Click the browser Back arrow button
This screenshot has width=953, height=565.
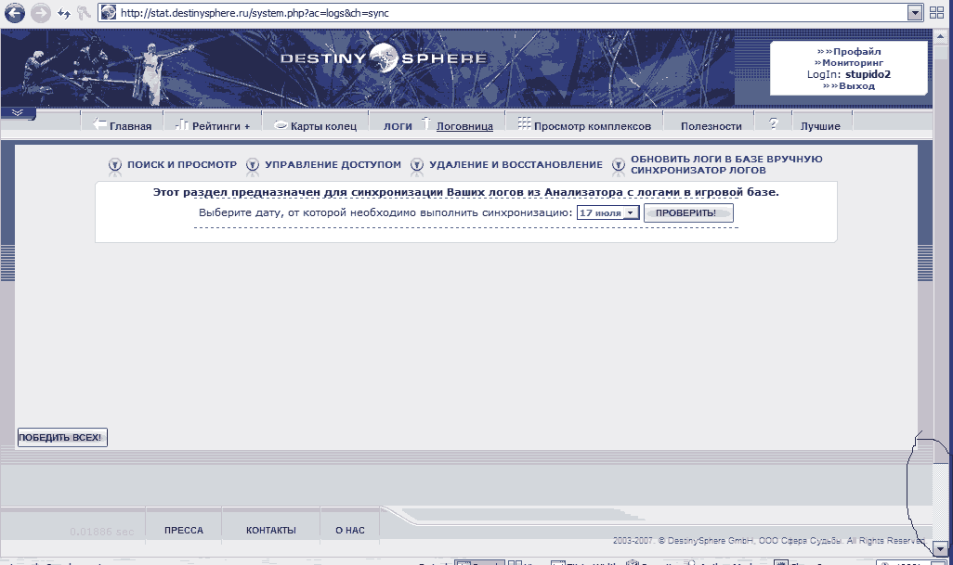15,13
